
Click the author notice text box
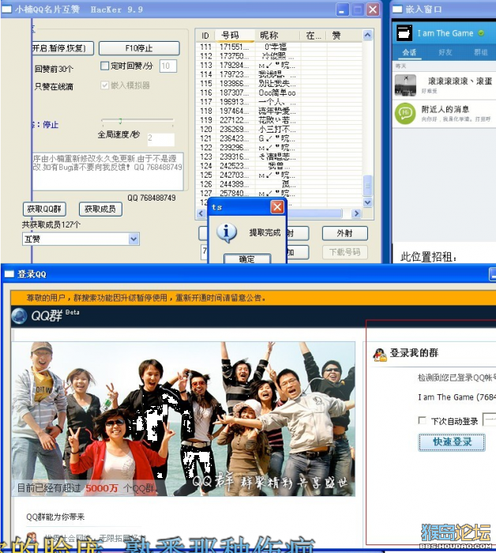[108, 171]
